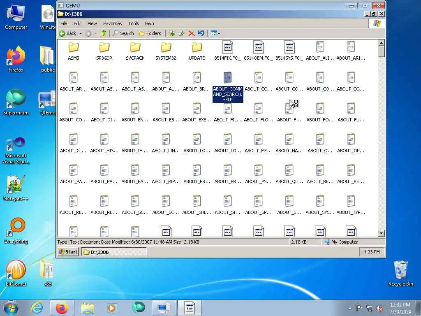Screen dimensions: 421x316
Task: Select the ABOUT_NA... file
Action: point(289,144)
